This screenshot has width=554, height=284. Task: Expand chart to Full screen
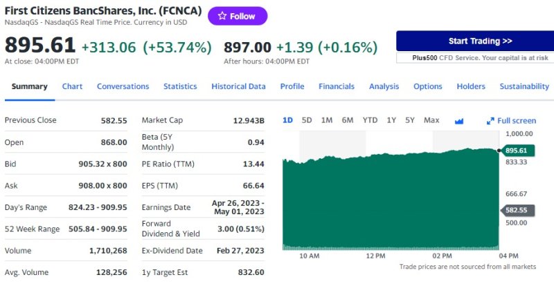coord(511,120)
